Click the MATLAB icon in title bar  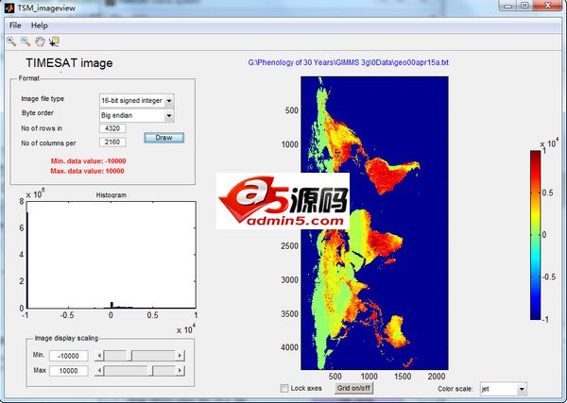click(x=9, y=7)
